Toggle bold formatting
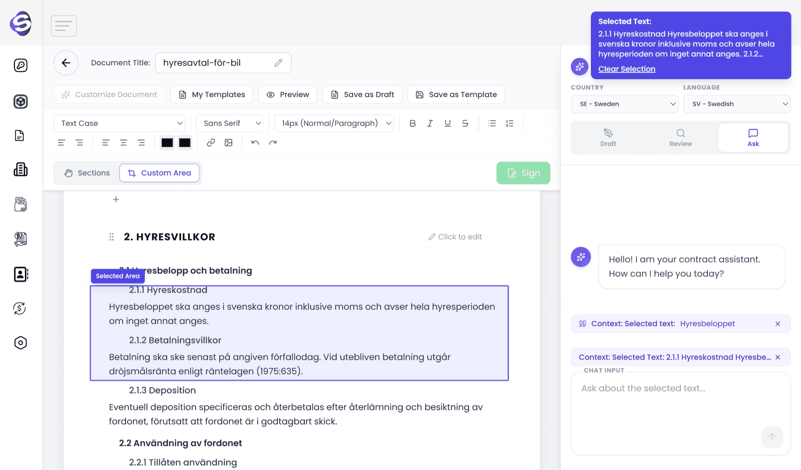The image size is (801, 470). point(412,123)
